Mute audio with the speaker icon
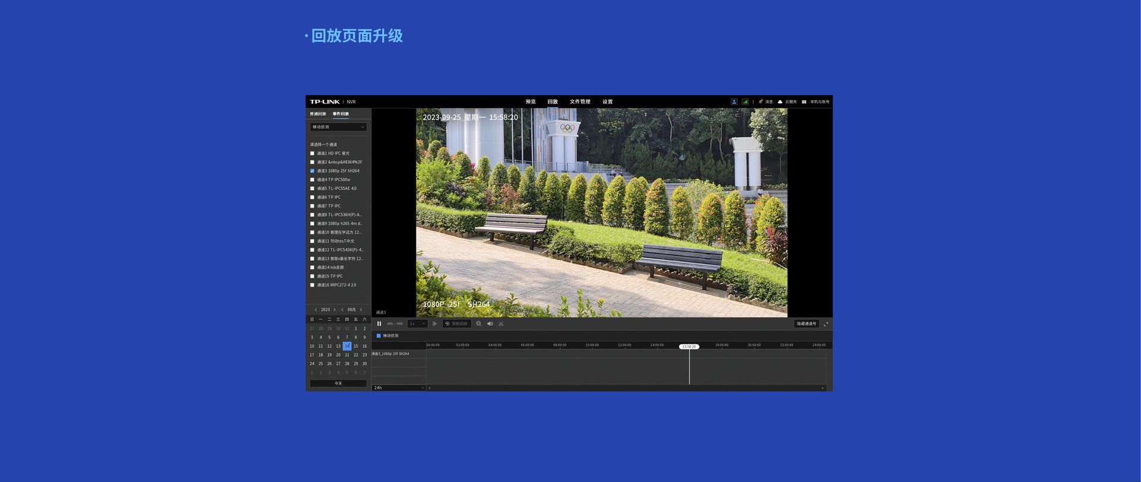The height and width of the screenshot is (482, 1141). tap(490, 324)
